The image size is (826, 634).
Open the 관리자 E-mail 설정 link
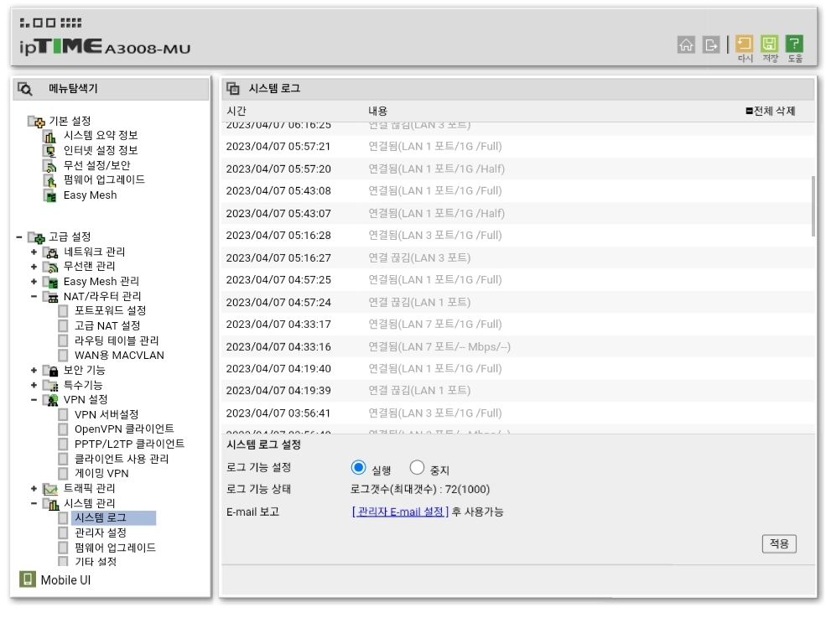pos(400,512)
